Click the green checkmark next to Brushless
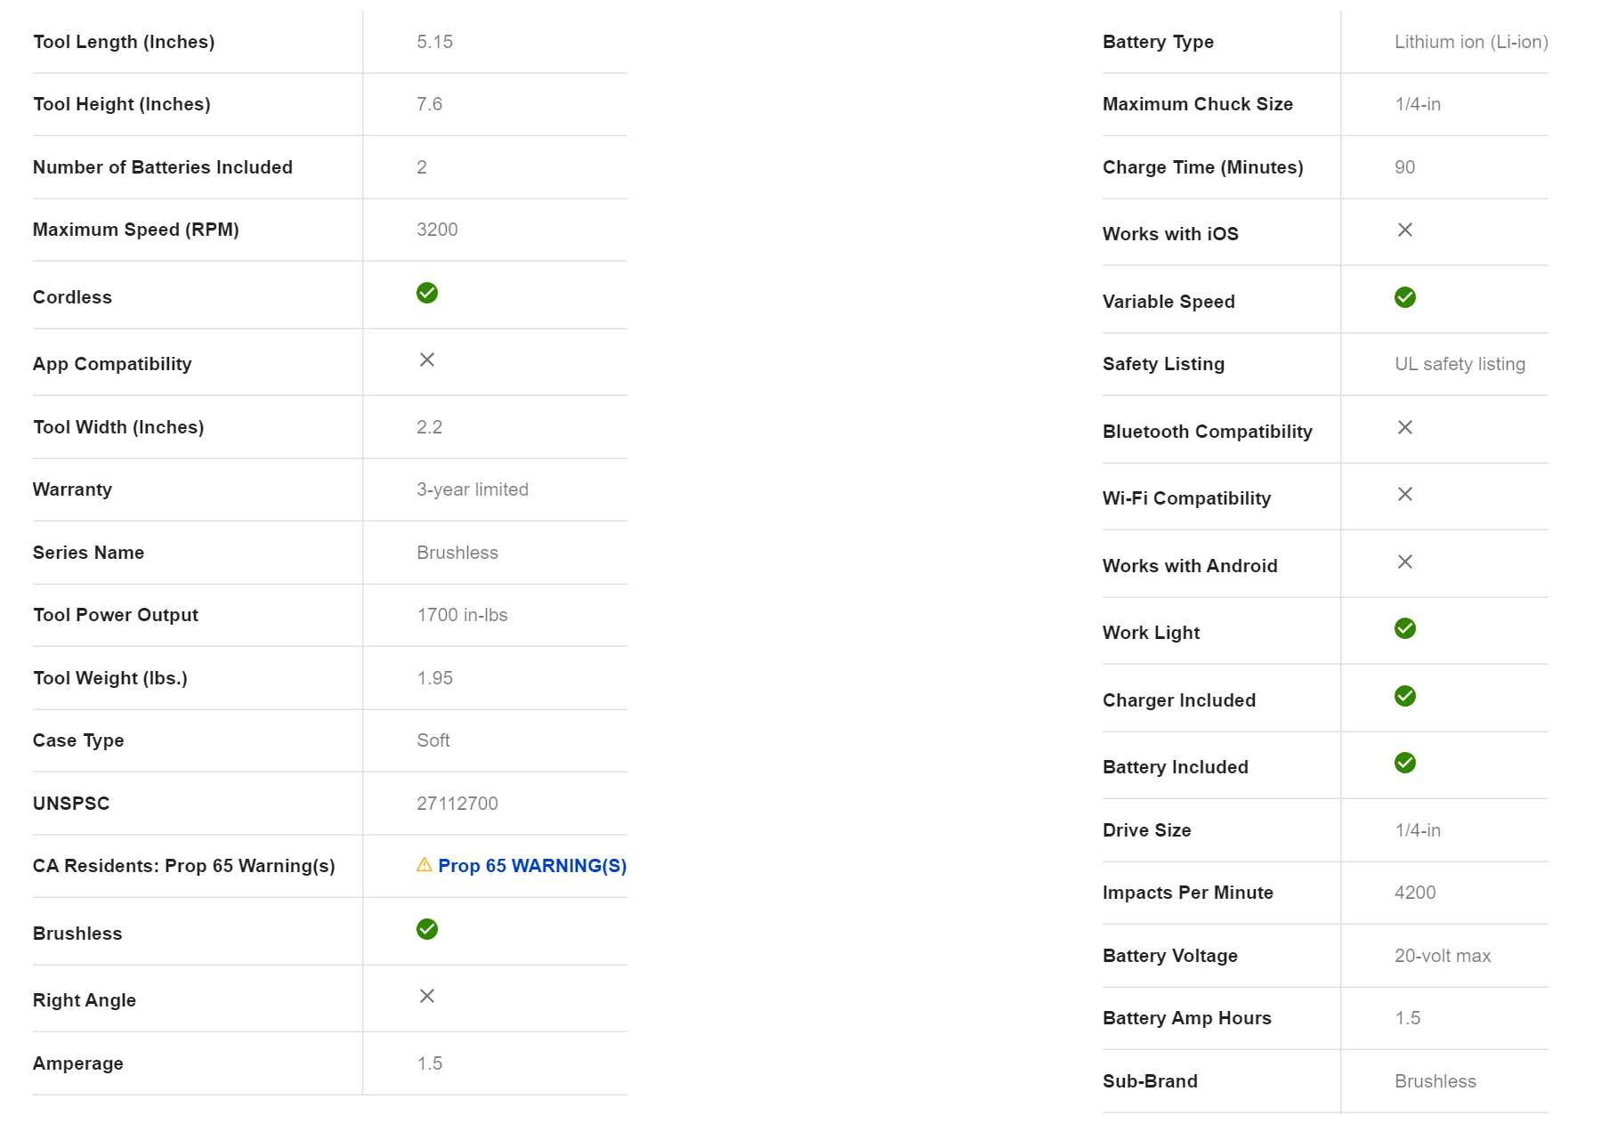Image resolution: width=1601 pixels, height=1132 pixels. 427,929
